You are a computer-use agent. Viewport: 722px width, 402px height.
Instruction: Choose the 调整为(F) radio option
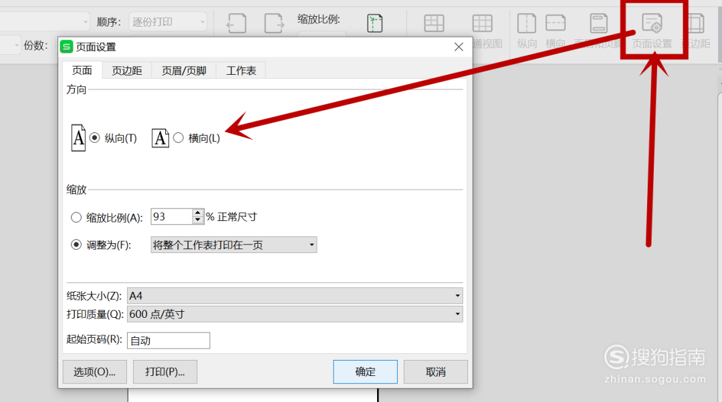pos(76,244)
